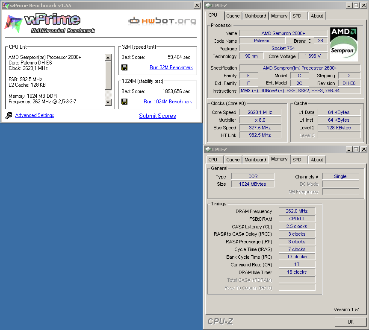Minimize the bottom CPU-Z window
The height and width of the screenshot is (330, 369).
[349, 149]
